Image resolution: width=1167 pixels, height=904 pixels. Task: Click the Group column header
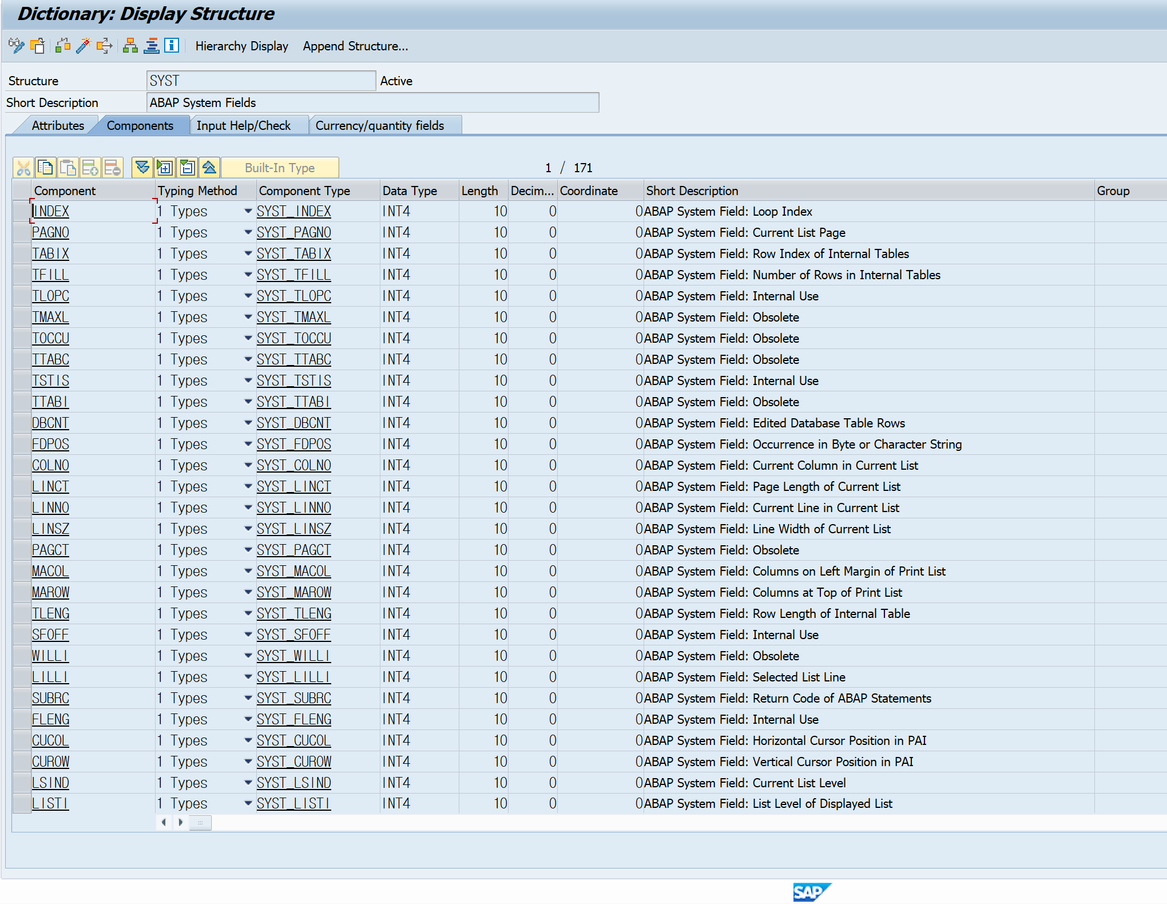[x=1130, y=191]
